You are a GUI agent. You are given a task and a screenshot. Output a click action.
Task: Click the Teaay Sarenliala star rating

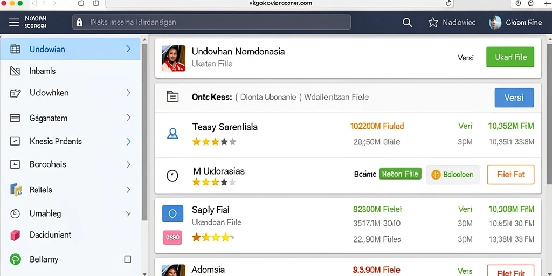click(x=214, y=142)
